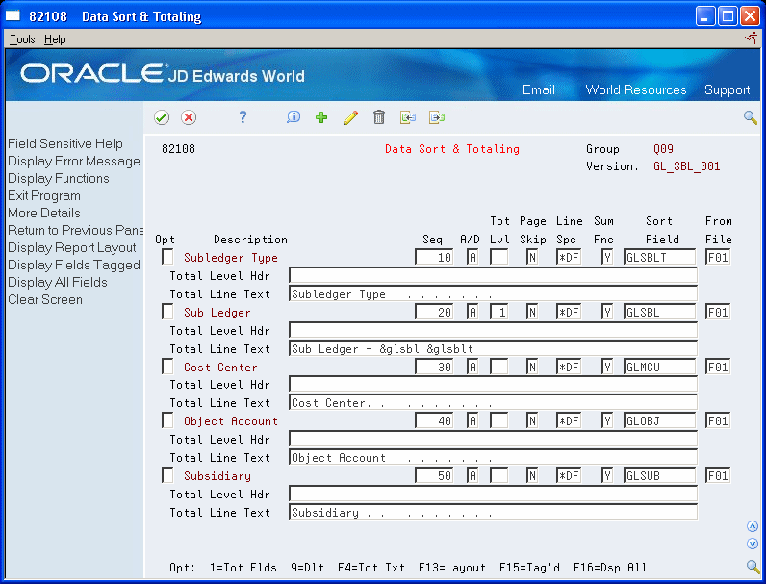Image resolution: width=766 pixels, height=584 pixels.
Task: Click the scroll up arrow icon
Action: (753, 526)
